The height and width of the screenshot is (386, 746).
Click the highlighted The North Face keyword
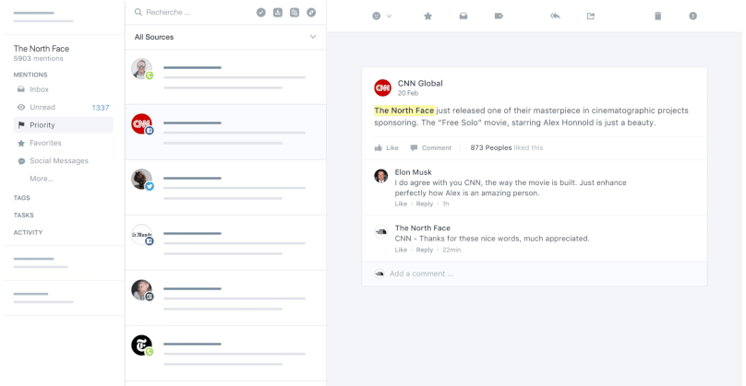click(x=404, y=111)
